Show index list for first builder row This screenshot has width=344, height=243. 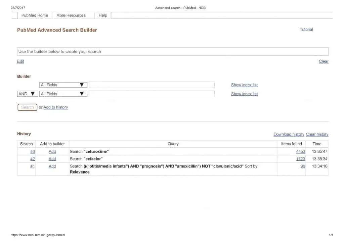[x=244, y=85]
